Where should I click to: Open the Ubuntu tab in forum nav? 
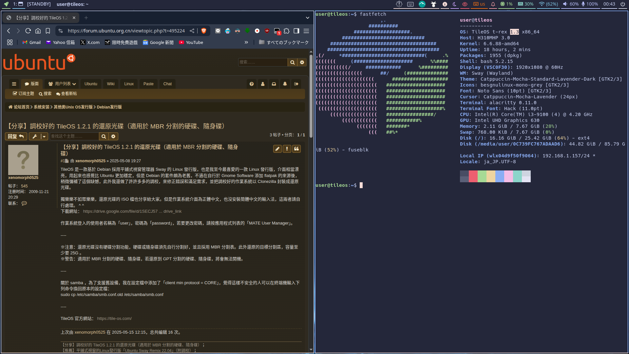pyautogui.click(x=91, y=84)
